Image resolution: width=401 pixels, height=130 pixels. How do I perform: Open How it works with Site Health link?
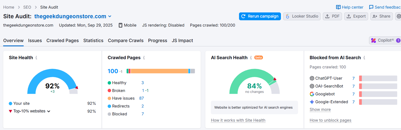click(x=238, y=120)
